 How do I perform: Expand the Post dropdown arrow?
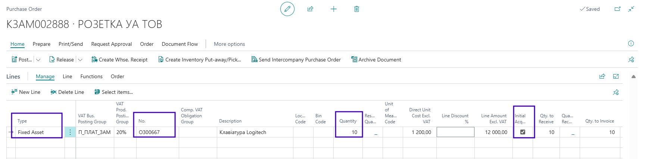click(38, 60)
